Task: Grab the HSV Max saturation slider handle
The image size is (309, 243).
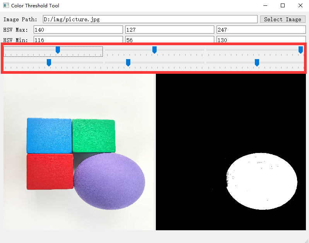Action: tap(154, 50)
